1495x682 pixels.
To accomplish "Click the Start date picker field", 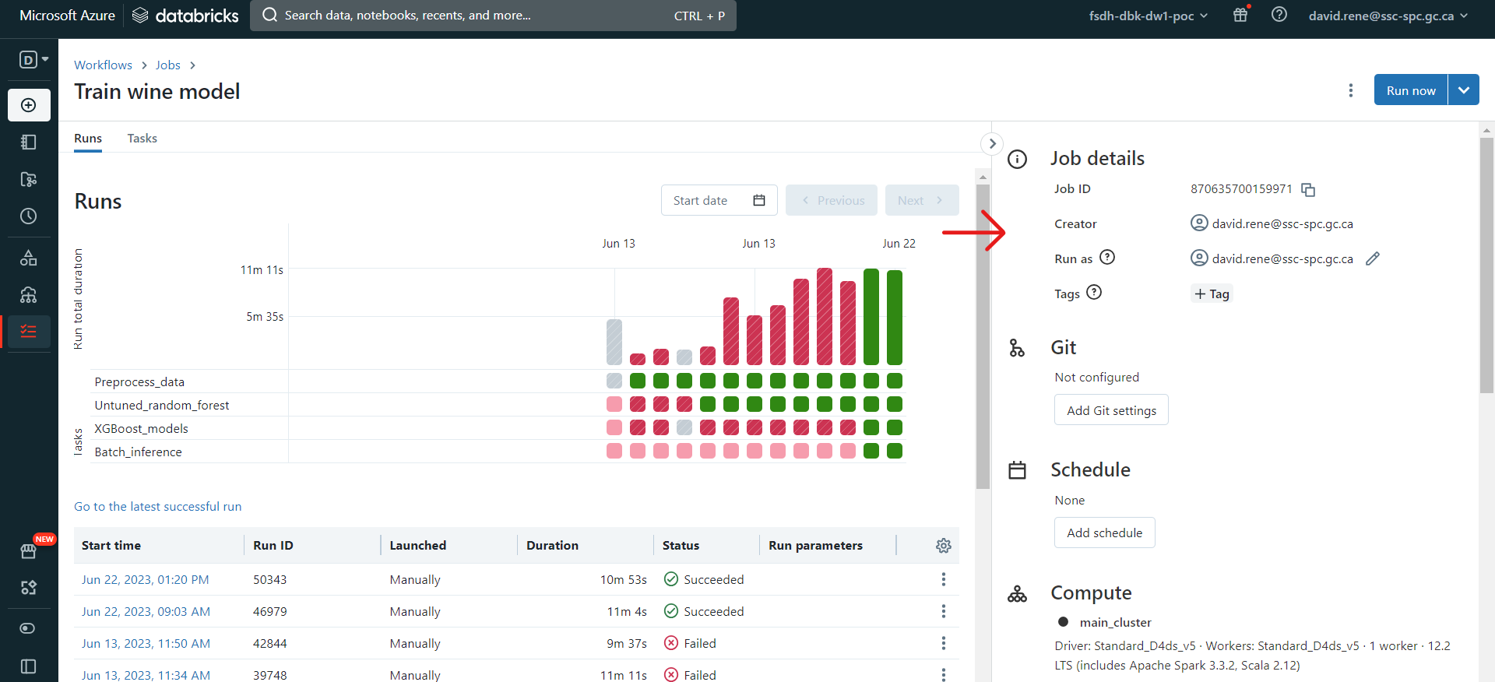I will click(719, 201).
